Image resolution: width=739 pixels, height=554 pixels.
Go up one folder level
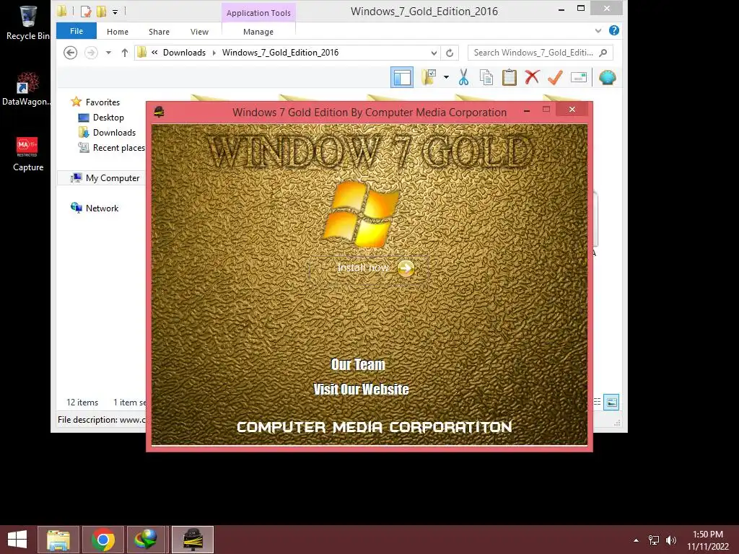click(124, 53)
